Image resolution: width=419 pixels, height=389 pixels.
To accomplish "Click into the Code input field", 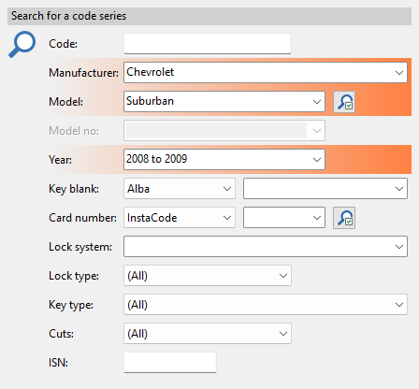I will pos(208,44).
